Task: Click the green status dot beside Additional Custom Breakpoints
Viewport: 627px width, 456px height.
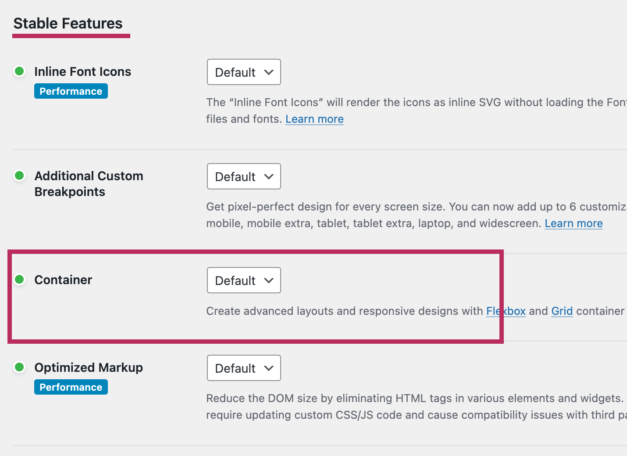Action: (19, 175)
